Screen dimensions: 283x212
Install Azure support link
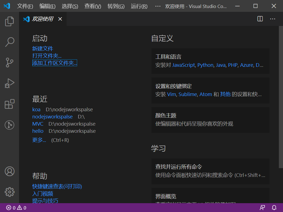pos(247,65)
